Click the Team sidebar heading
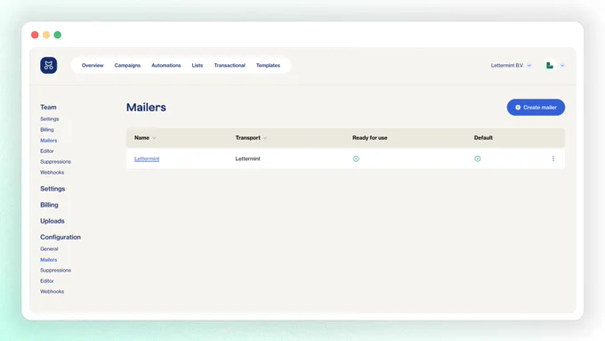 coord(48,107)
